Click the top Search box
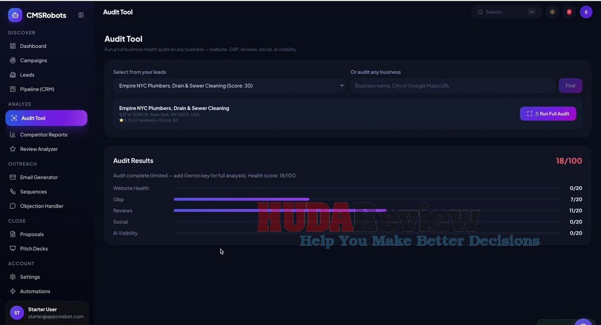Viewport: 601px width, 325px height. coord(506,12)
